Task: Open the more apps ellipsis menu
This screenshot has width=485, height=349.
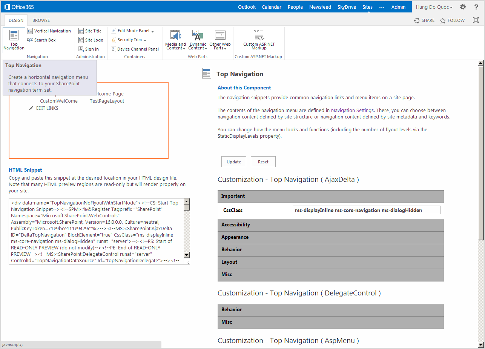Action: coord(382,7)
